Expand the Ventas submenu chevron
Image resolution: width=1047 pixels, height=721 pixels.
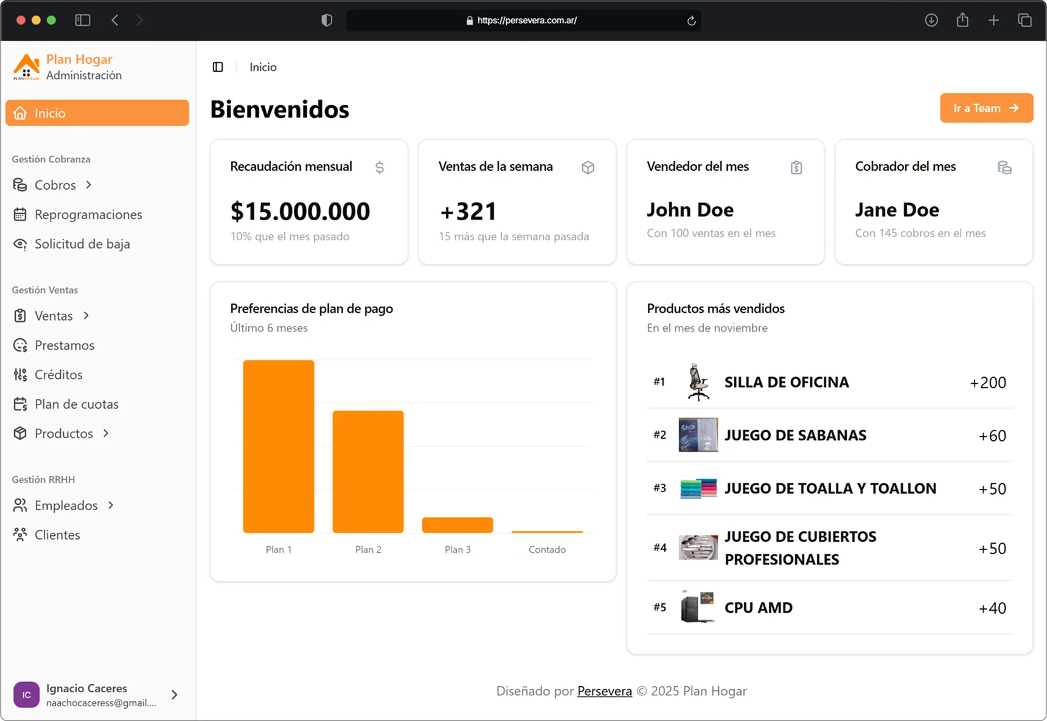(x=86, y=316)
